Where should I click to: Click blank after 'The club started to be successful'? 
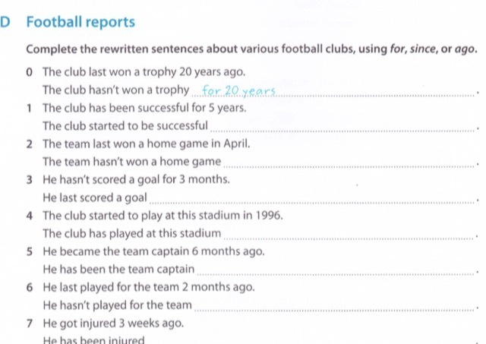point(342,128)
